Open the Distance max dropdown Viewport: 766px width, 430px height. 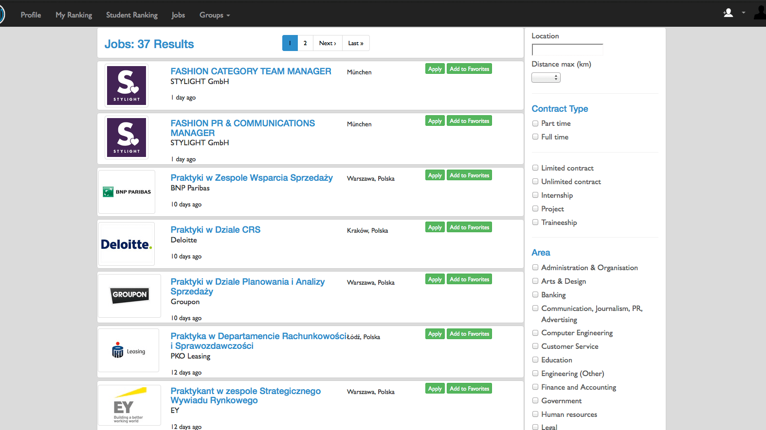click(x=546, y=78)
